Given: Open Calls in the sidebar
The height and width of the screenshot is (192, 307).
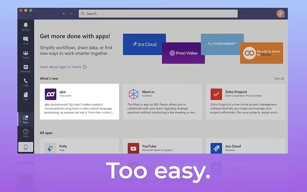Looking at the screenshot, I should [x=26, y=83].
